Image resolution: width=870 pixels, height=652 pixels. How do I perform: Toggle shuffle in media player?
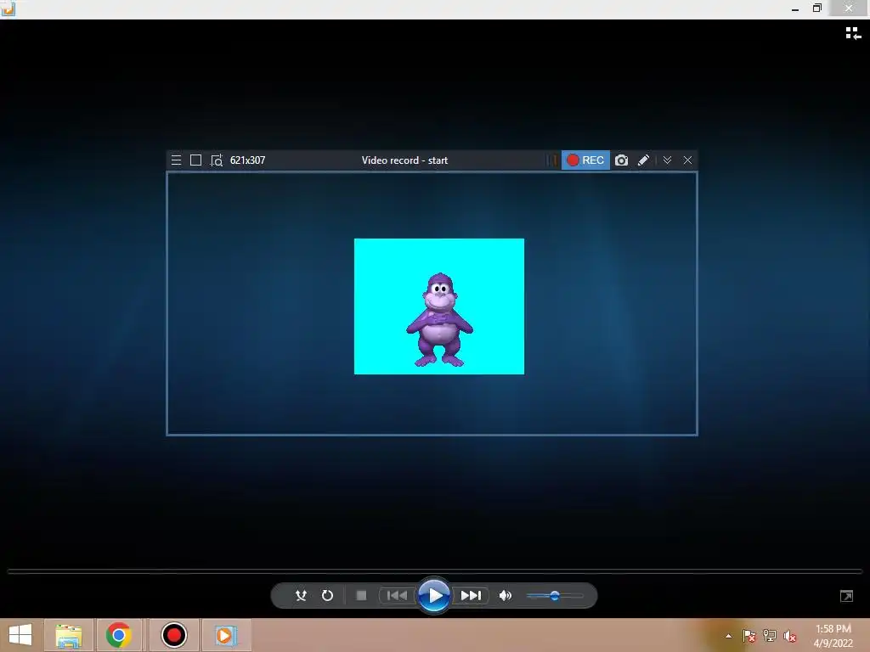tap(301, 595)
